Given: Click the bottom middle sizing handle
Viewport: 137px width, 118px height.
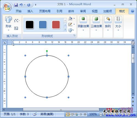Looking at the screenshot, I should [x=47, y=98].
